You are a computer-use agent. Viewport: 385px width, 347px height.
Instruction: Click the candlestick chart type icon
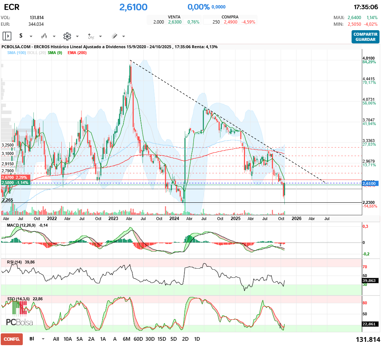pyautogui.click(x=44, y=36)
